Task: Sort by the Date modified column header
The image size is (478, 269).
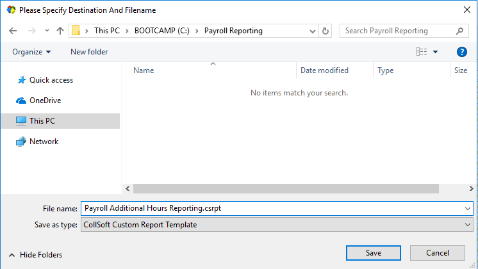Action: click(324, 70)
